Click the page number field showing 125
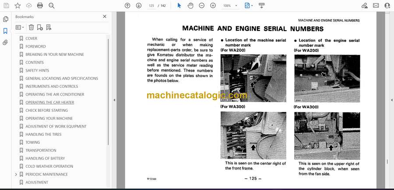Screen dimensions: 394x190 151,6
